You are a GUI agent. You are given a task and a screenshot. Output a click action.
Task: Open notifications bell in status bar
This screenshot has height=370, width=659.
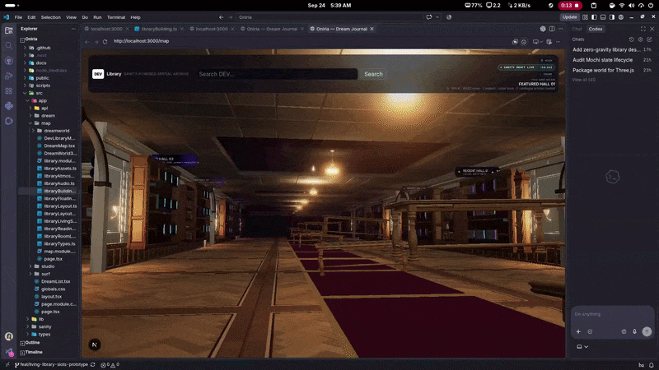coord(651,365)
